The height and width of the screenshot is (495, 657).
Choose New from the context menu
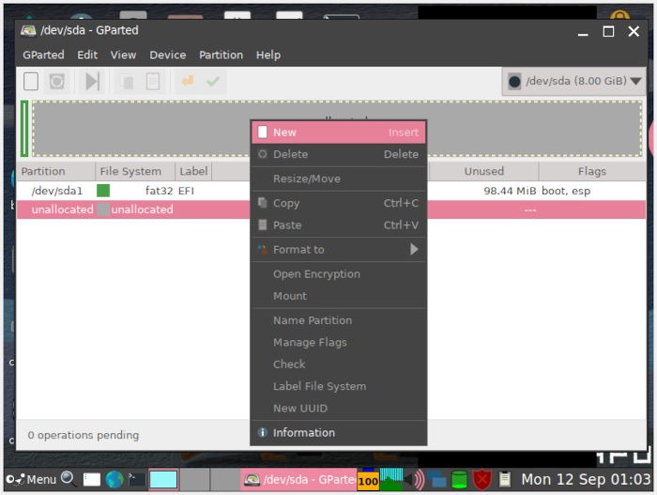[339, 132]
